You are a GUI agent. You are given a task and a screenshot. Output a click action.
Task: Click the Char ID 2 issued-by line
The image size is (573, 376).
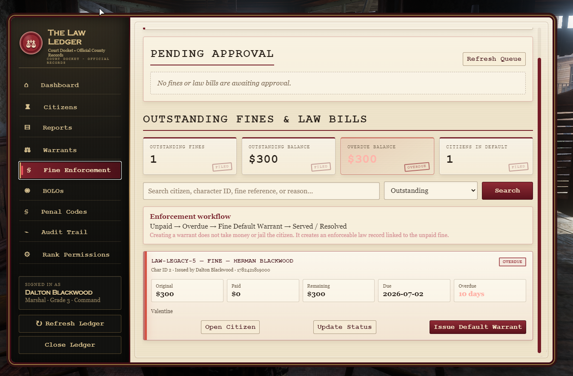(x=211, y=270)
